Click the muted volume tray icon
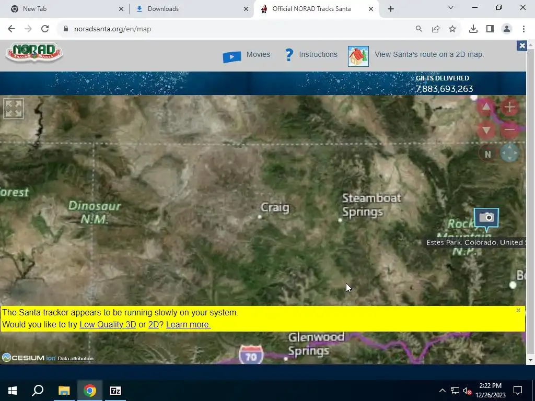 (x=467, y=391)
